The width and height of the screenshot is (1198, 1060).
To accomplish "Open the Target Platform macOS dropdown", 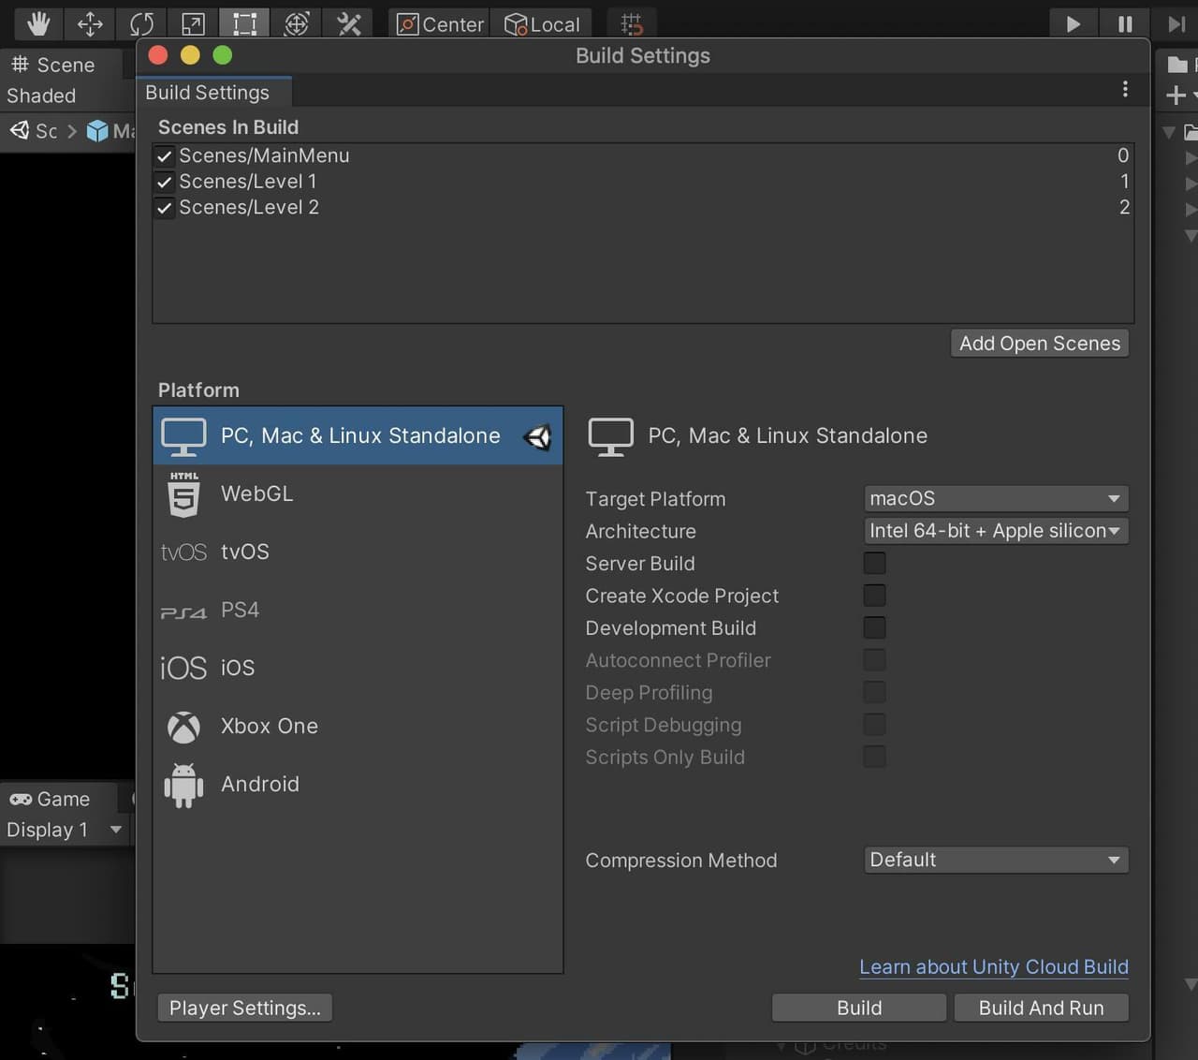I will [x=996, y=498].
